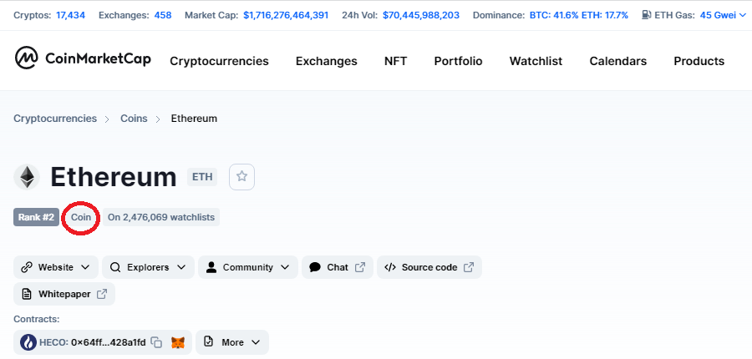This screenshot has height=359, width=752.
Task: Click the CoinMarketCap logo
Action: click(x=83, y=59)
